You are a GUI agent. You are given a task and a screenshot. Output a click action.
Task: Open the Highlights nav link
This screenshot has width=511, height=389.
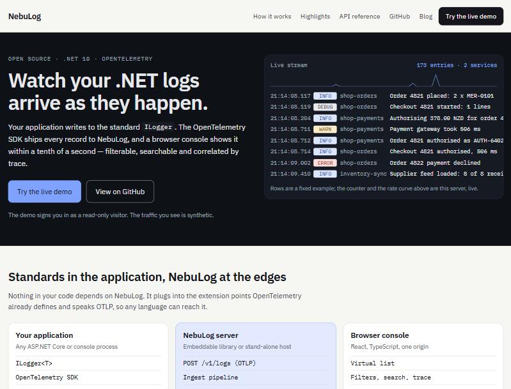[x=315, y=16]
